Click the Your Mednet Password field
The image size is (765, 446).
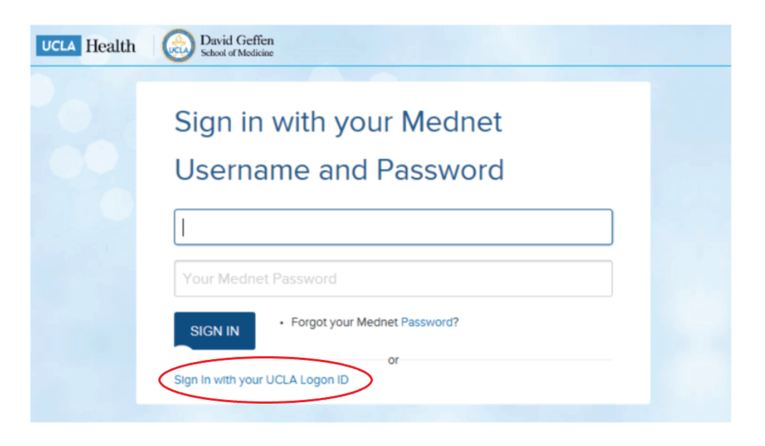tap(393, 279)
